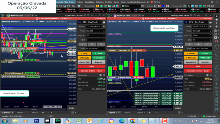
Task: Expand the WINFUT chart clock dropdown
Action: (x=5, y=15)
